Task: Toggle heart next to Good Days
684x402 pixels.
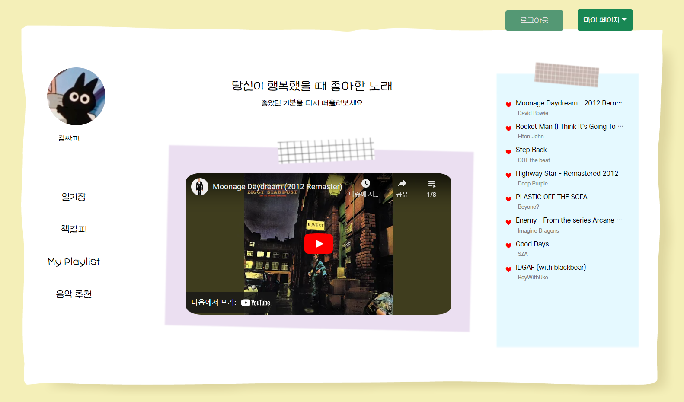Action: 508,246
